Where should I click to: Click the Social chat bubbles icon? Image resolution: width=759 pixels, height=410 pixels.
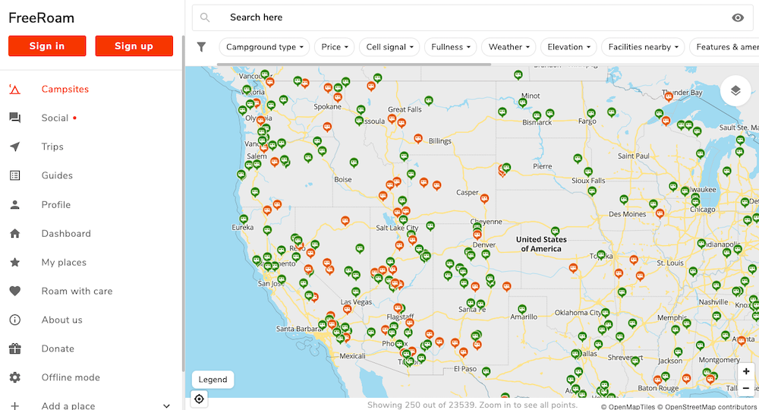pyautogui.click(x=15, y=118)
